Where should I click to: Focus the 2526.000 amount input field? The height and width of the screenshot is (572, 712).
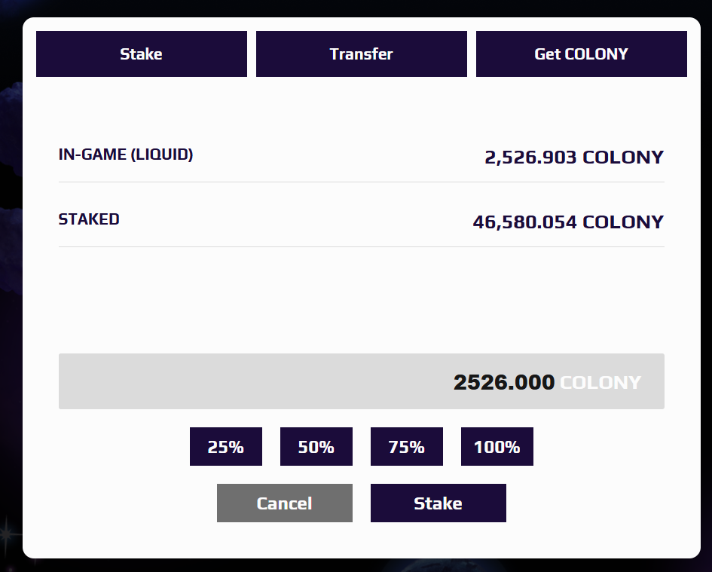click(x=362, y=381)
